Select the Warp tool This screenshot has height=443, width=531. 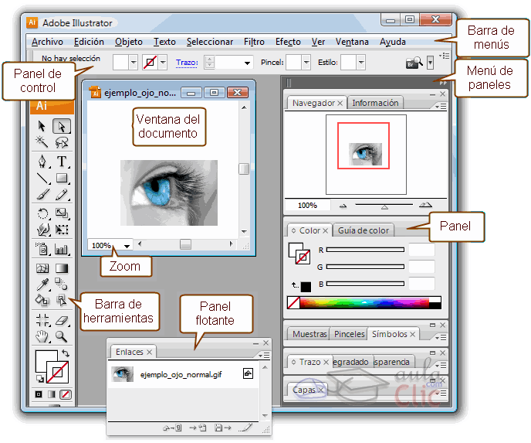tap(42, 230)
